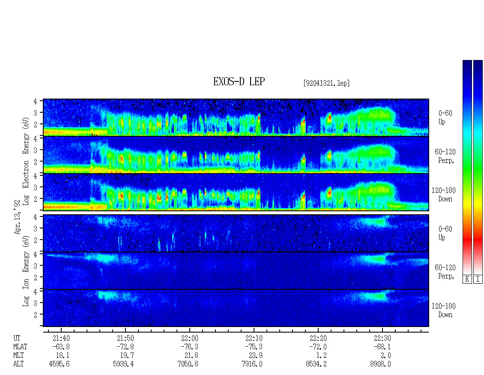Screen dimensions: 484x375
Task: Click the date label 'Apr. 13, '92'
Action: [17, 217]
